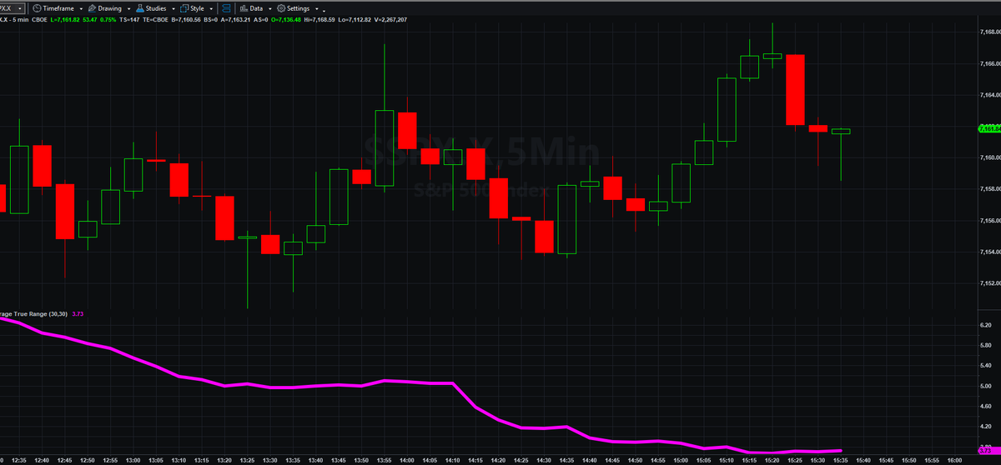Open the Studies flask button

click(151, 7)
